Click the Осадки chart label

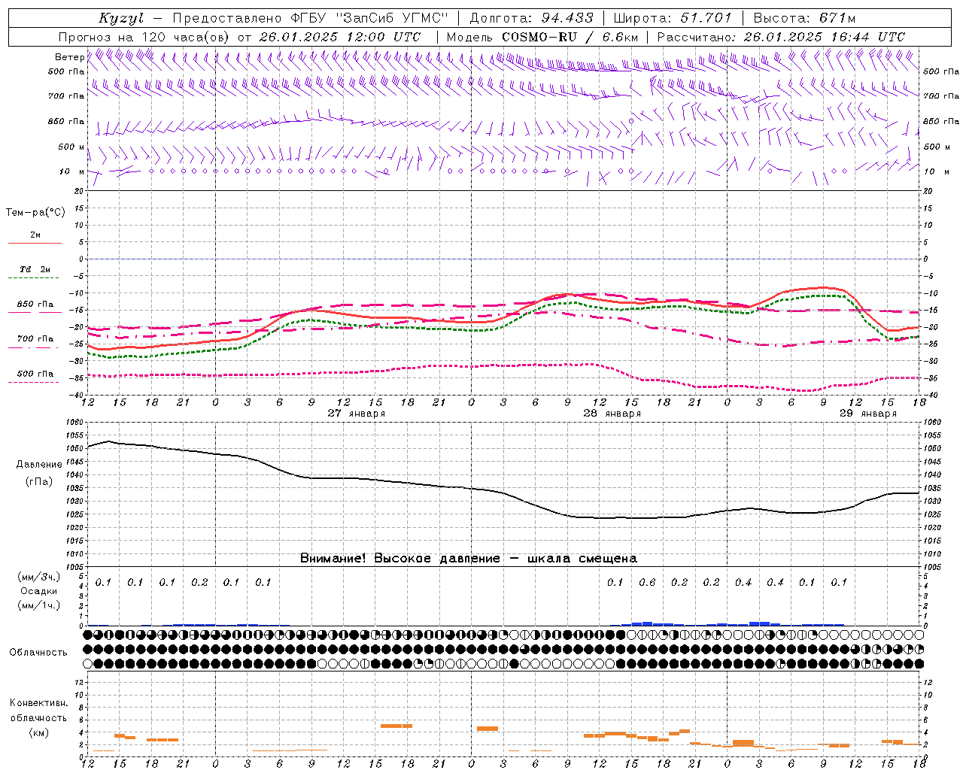(x=38, y=591)
